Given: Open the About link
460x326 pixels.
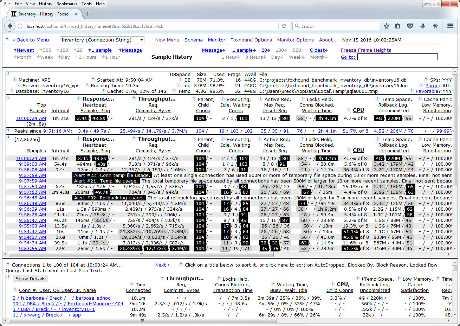Looking at the screenshot, I should (x=326, y=40).
